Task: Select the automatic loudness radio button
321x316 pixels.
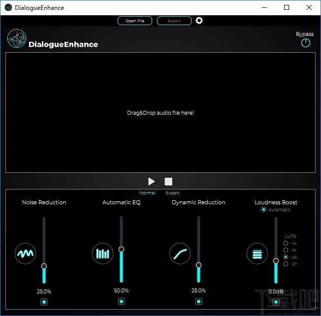Action: (x=264, y=210)
